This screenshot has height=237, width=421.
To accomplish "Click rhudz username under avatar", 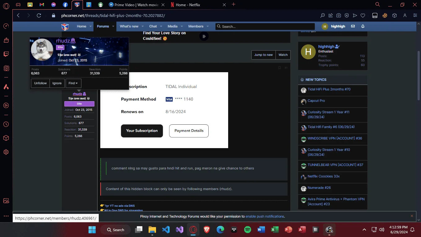I will 77,94.
